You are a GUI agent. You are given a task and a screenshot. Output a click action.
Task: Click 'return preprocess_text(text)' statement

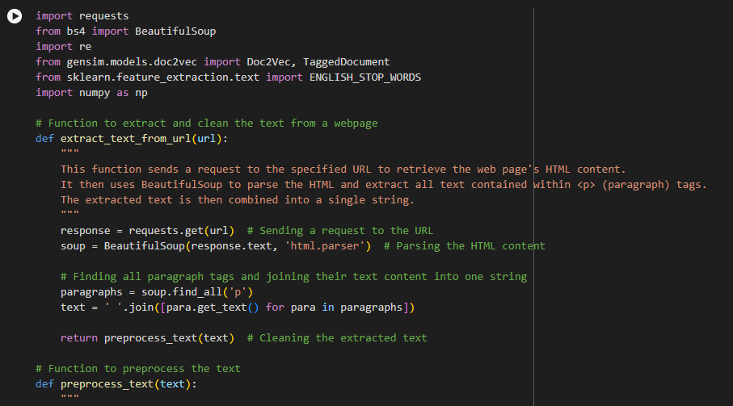coord(147,338)
